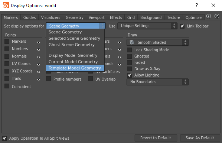Uncheck the Link Toolbar checkbox
222x143 pixels.
(182, 26)
